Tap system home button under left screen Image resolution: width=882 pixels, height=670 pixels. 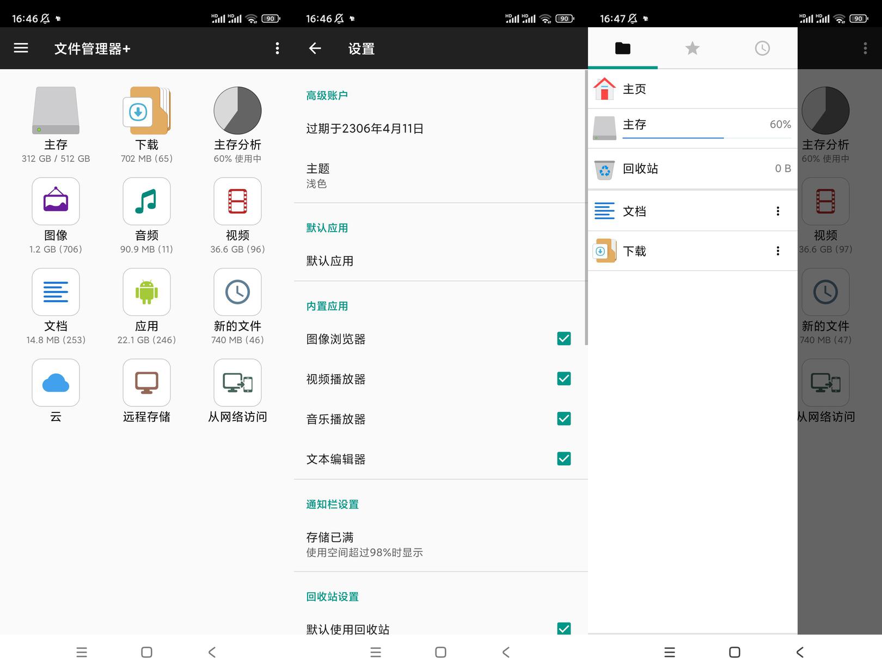146,652
